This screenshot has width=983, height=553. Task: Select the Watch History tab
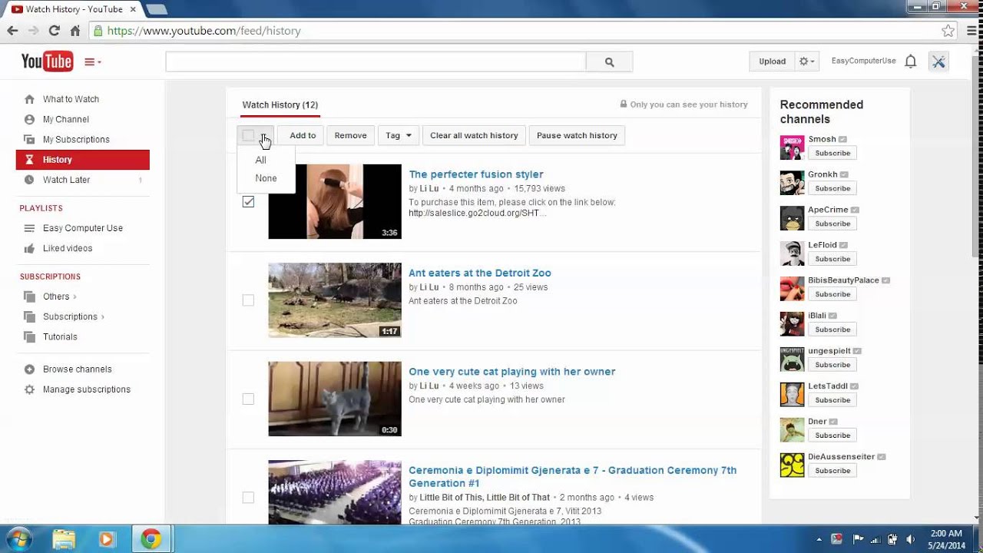pos(280,104)
